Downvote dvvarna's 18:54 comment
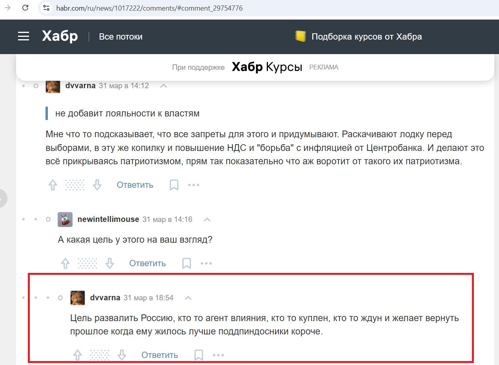Screen dimensions: 499x365 coord(122,355)
